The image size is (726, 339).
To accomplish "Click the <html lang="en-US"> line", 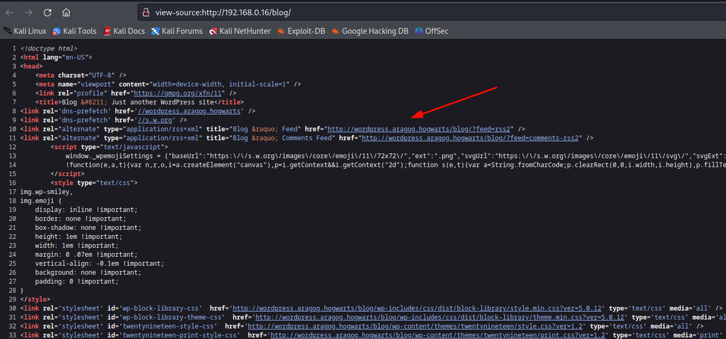I will pos(56,57).
